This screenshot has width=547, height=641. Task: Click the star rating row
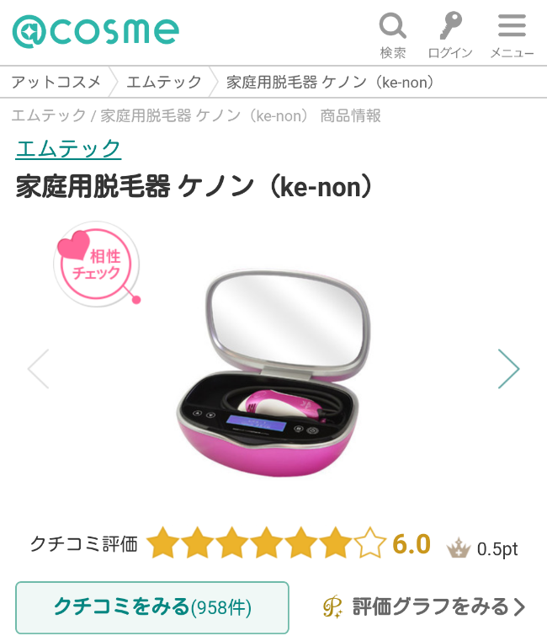click(267, 543)
